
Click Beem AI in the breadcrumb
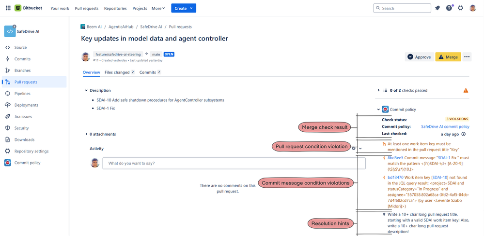[94, 27]
